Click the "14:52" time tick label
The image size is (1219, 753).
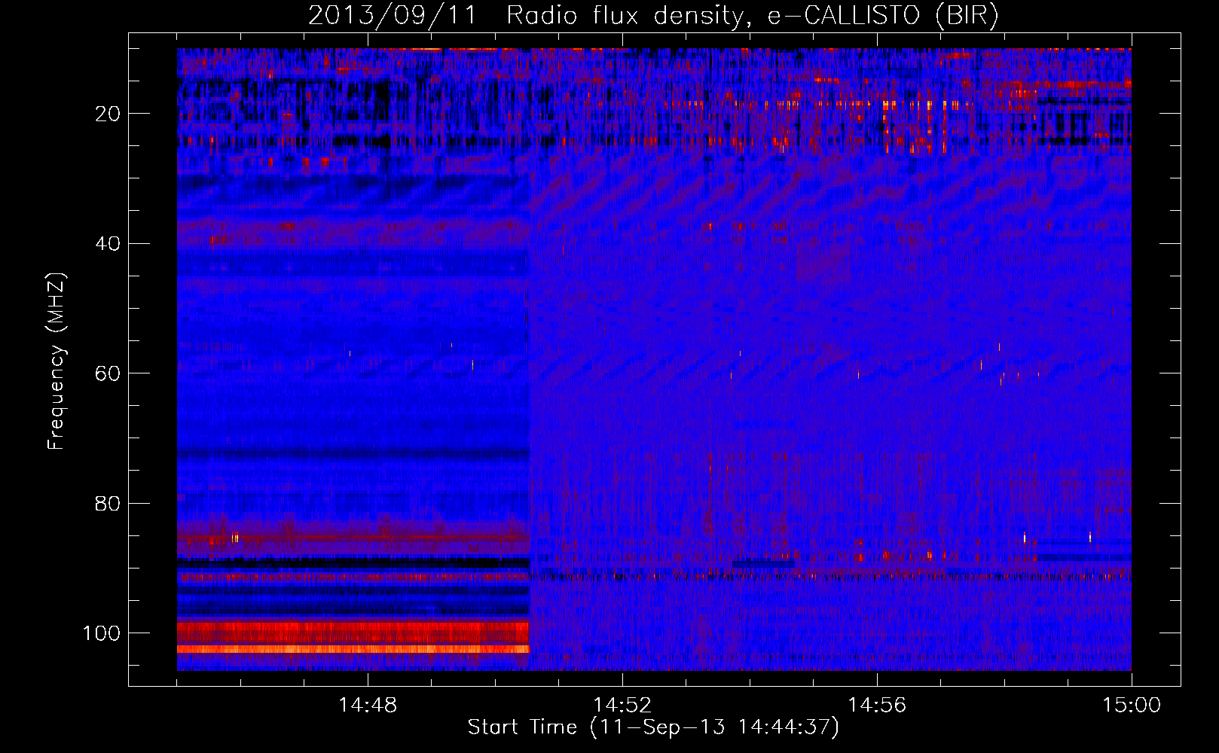point(622,706)
